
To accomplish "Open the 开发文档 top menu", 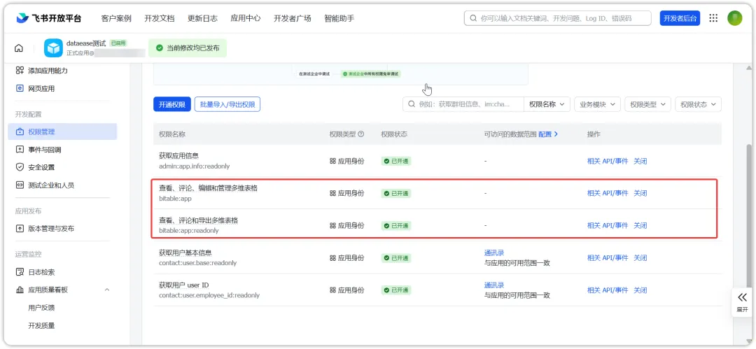I will (159, 18).
